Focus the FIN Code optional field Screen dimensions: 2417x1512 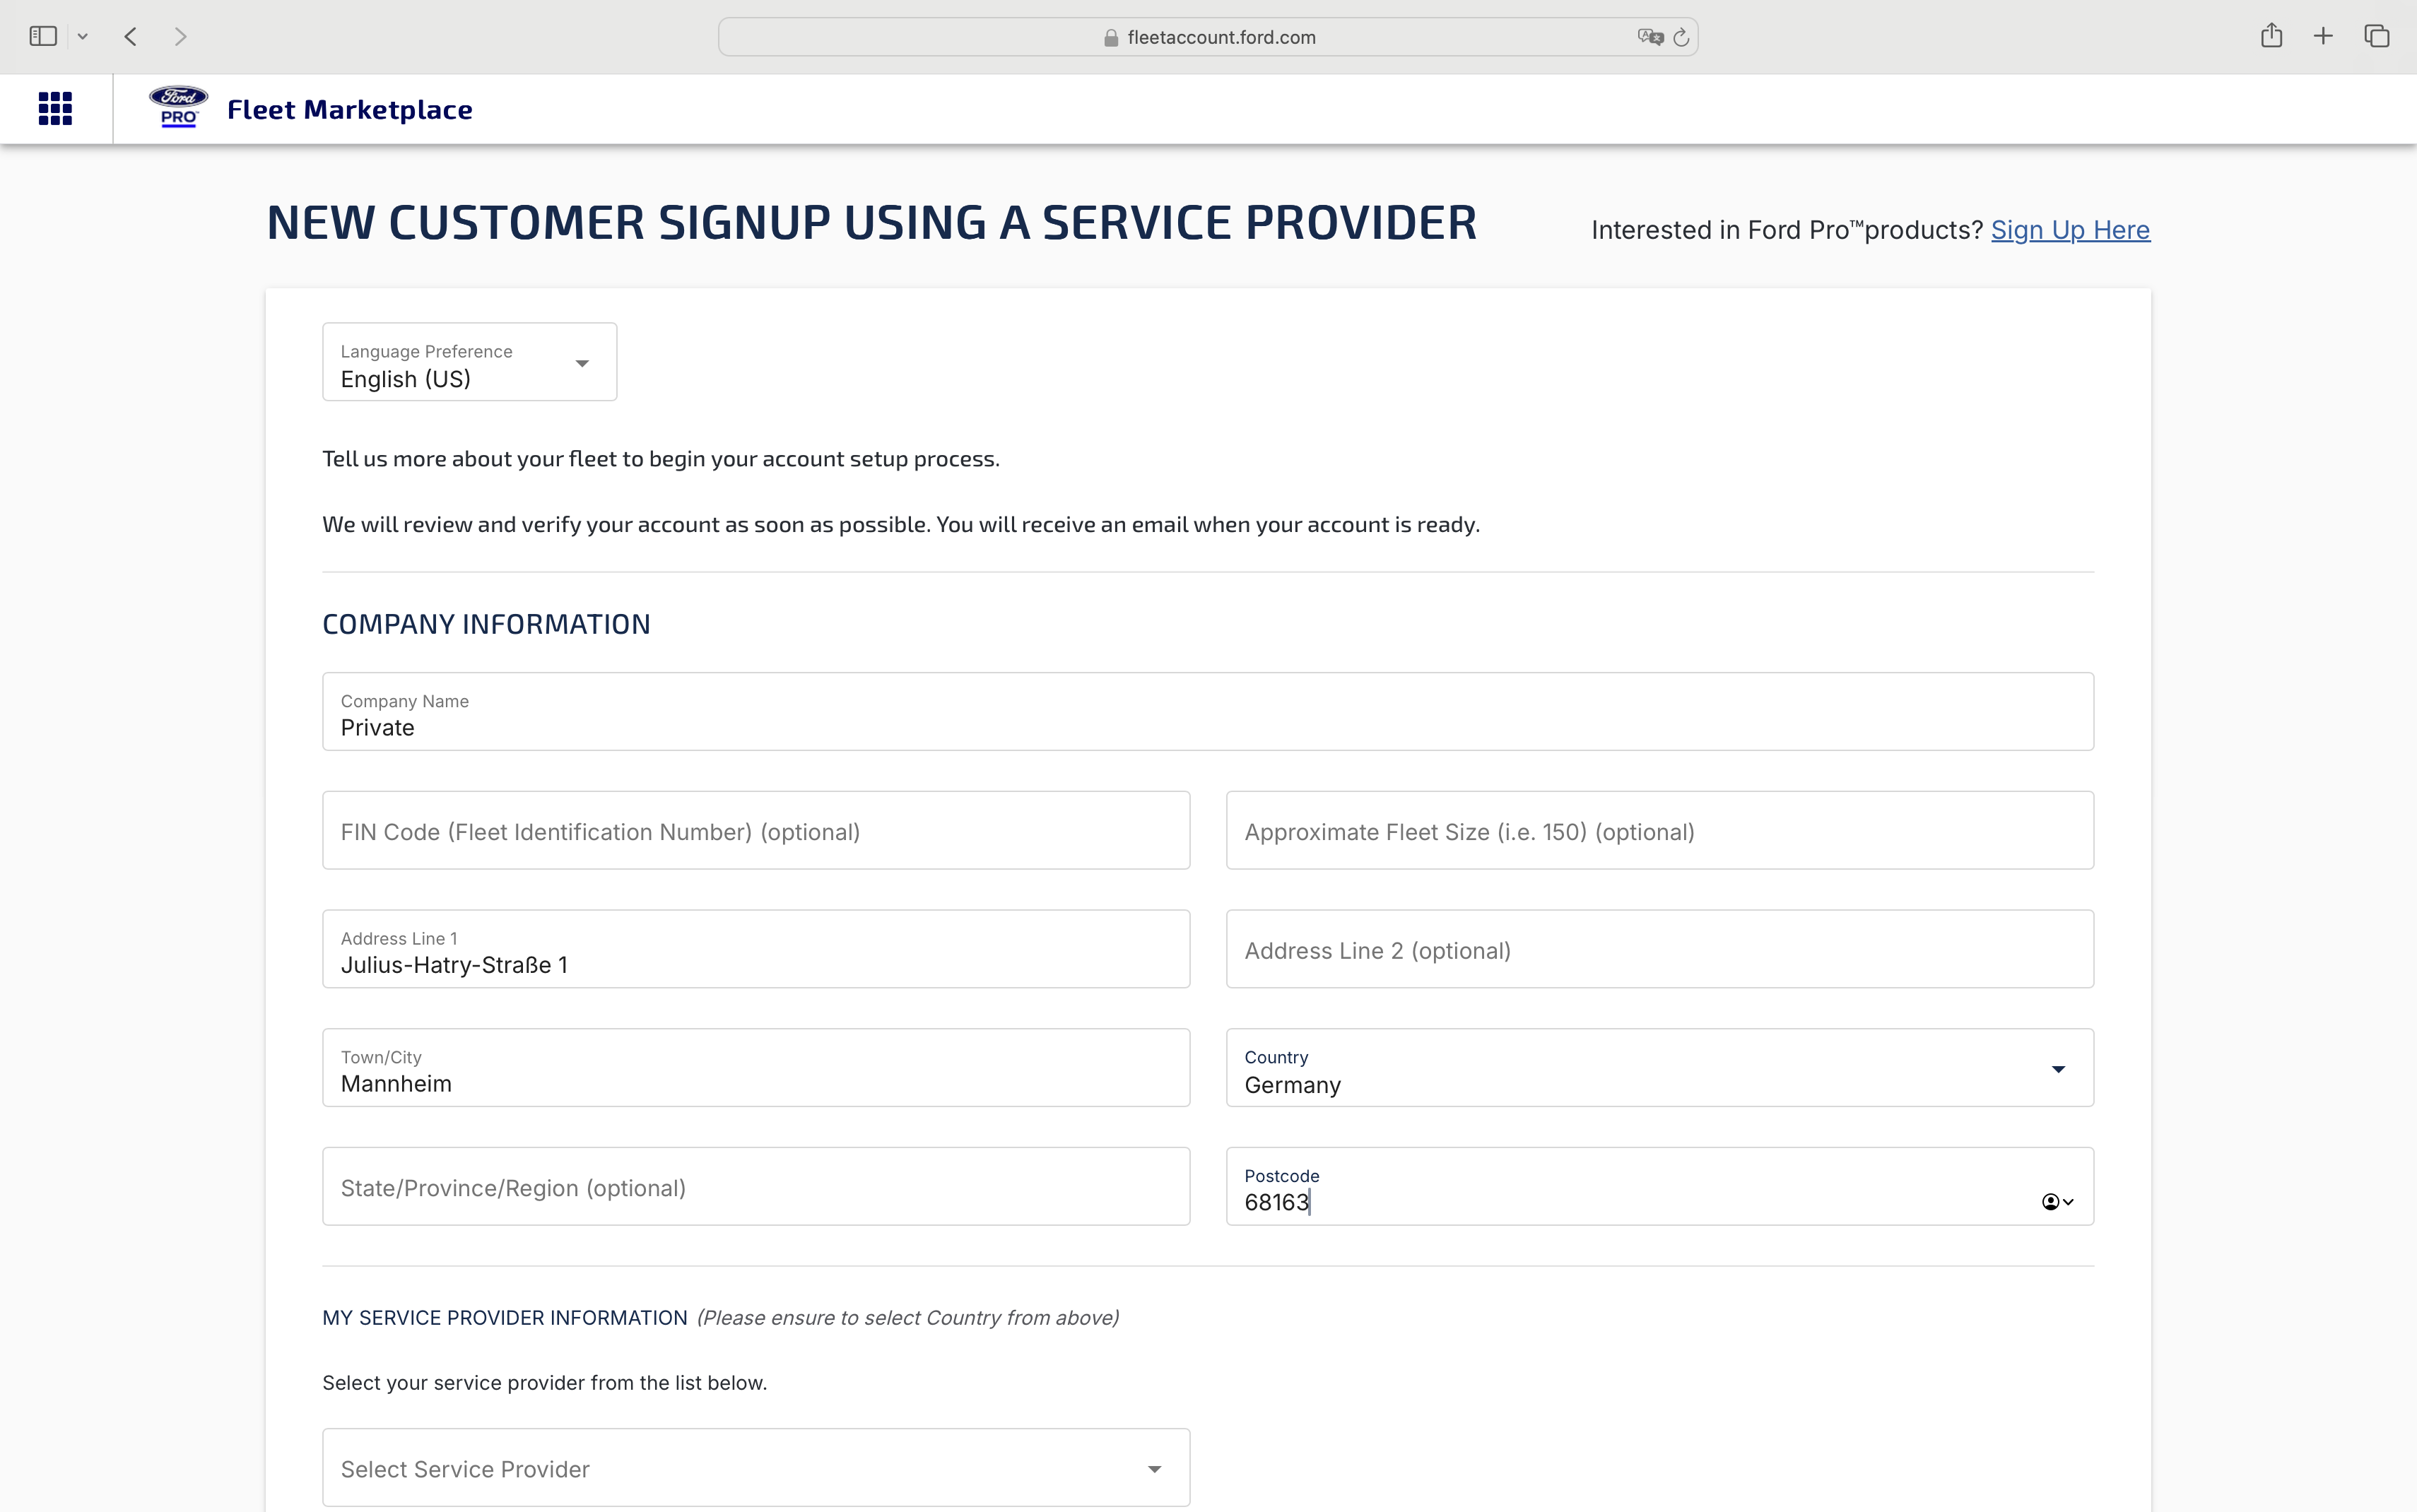click(x=756, y=831)
